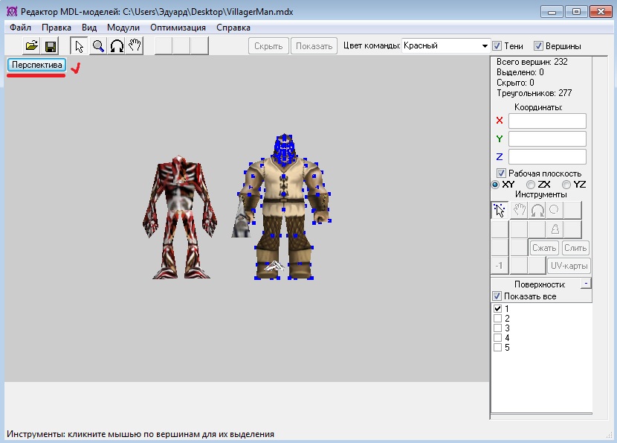Click the open file folder icon
The width and height of the screenshot is (617, 443).
[x=31, y=46]
